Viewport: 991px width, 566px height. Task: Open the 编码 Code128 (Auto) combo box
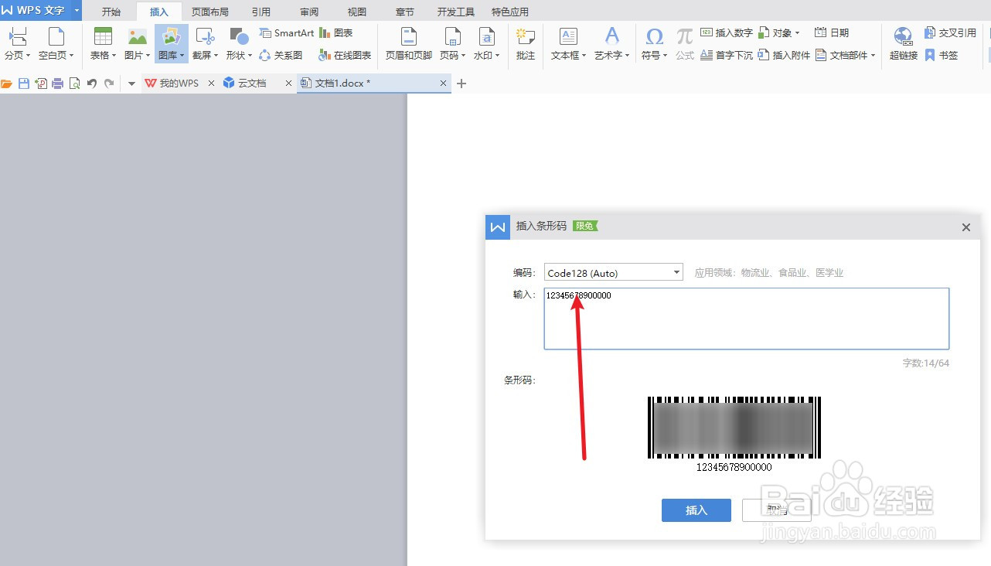pyautogui.click(x=613, y=272)
